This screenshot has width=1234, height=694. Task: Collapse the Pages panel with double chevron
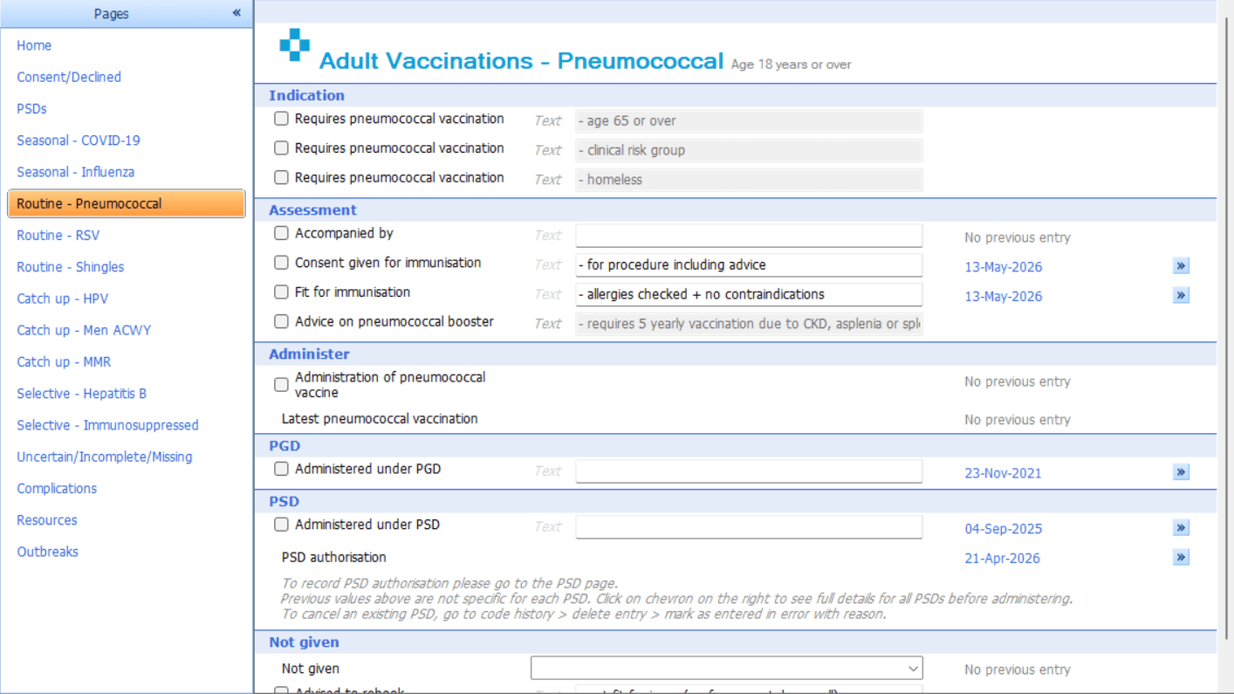(237, 13)
